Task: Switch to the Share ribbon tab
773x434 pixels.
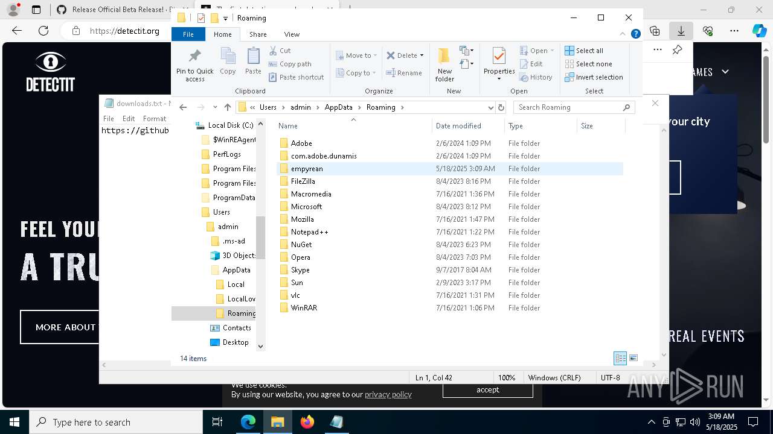Action: coord(258,34)
